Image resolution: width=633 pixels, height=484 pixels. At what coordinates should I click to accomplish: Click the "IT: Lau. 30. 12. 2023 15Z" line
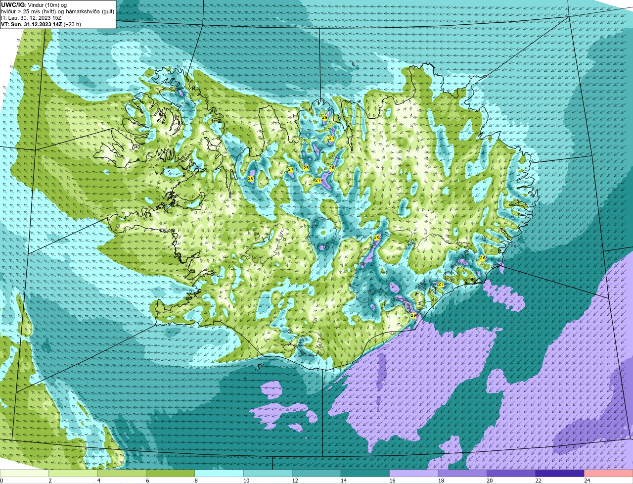click(31, 18)
